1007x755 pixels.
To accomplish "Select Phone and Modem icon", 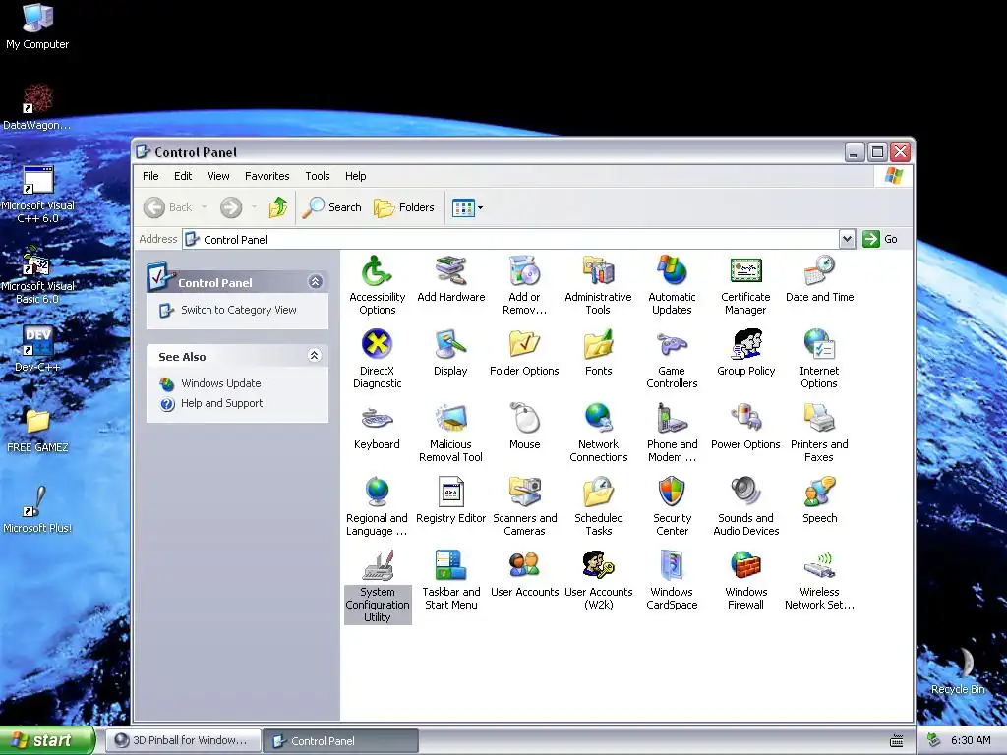I will [x=672, y=433].
